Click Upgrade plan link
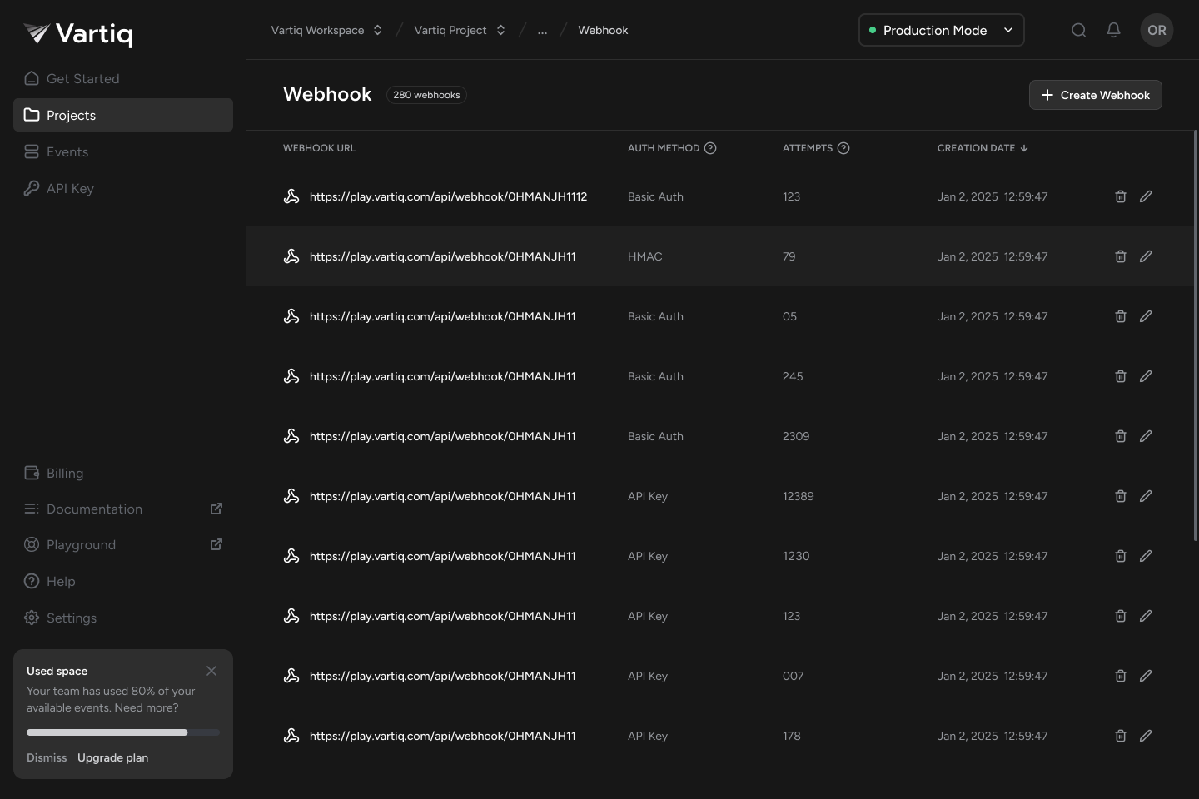The width and height of the screenshot is (1199, 799). (112, 757)
